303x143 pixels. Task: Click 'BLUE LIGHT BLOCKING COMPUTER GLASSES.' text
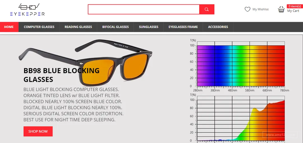71,90
